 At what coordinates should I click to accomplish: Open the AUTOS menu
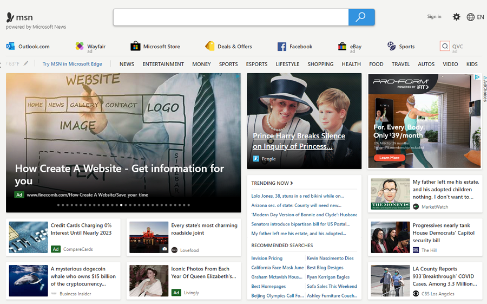tap(426, 64)
